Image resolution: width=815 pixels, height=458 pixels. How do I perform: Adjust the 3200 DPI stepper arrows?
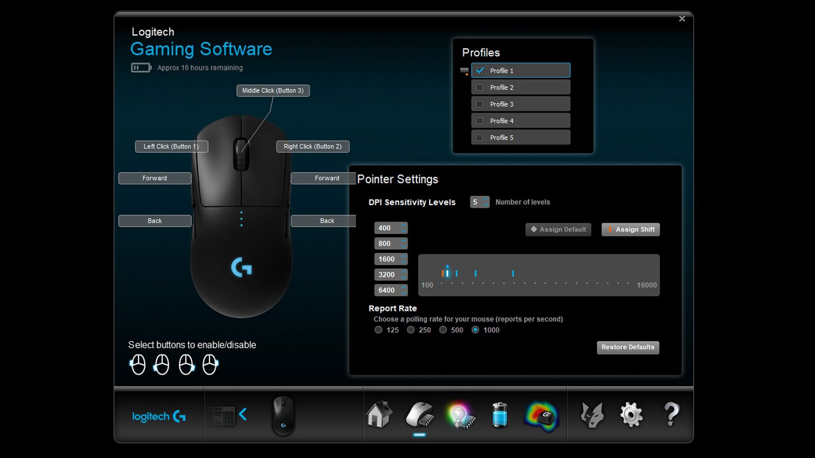(403, 275)
